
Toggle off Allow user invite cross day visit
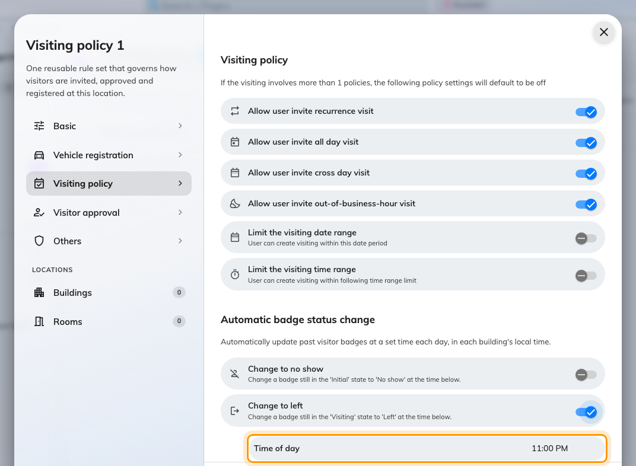[x=586, y=174]
